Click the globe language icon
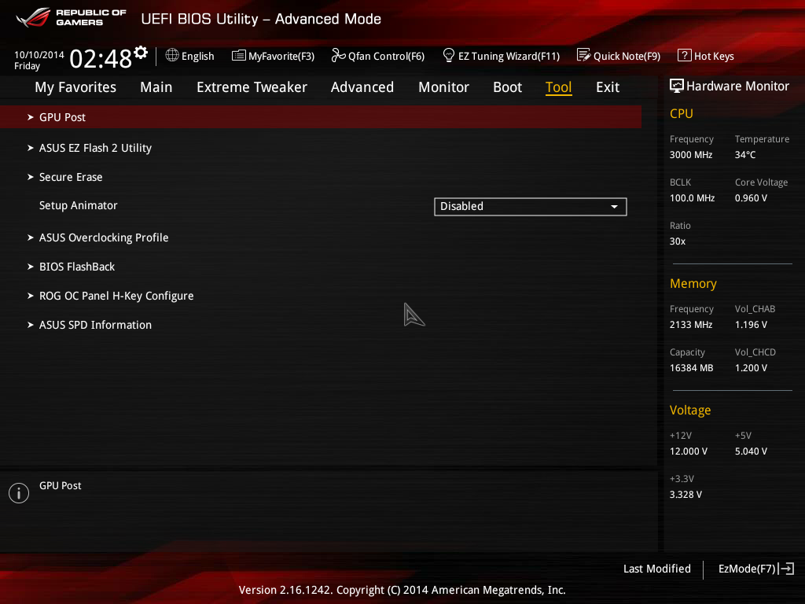 click(172, 55)
